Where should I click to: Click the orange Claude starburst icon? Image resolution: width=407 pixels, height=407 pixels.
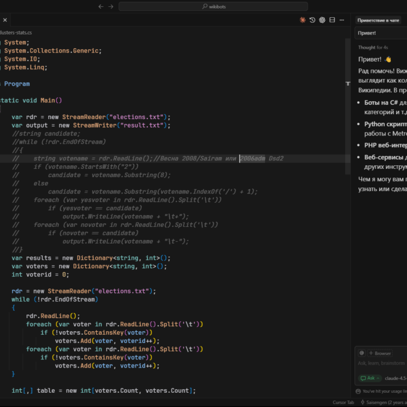pyautogui.click(x=302, y=20)
